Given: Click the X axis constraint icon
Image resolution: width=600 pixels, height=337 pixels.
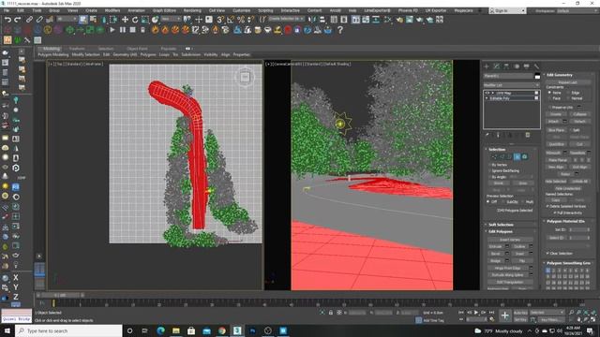Looking at the screenshot, I should (x=16, y=277).
